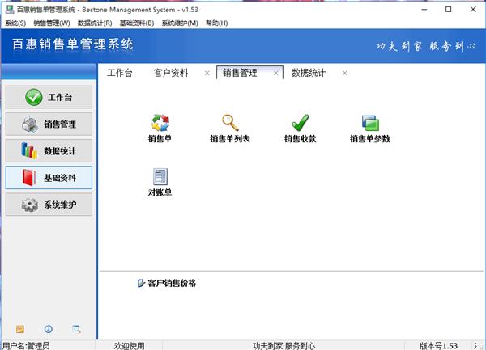Close the 销售管理 tab

coord(276,74)
